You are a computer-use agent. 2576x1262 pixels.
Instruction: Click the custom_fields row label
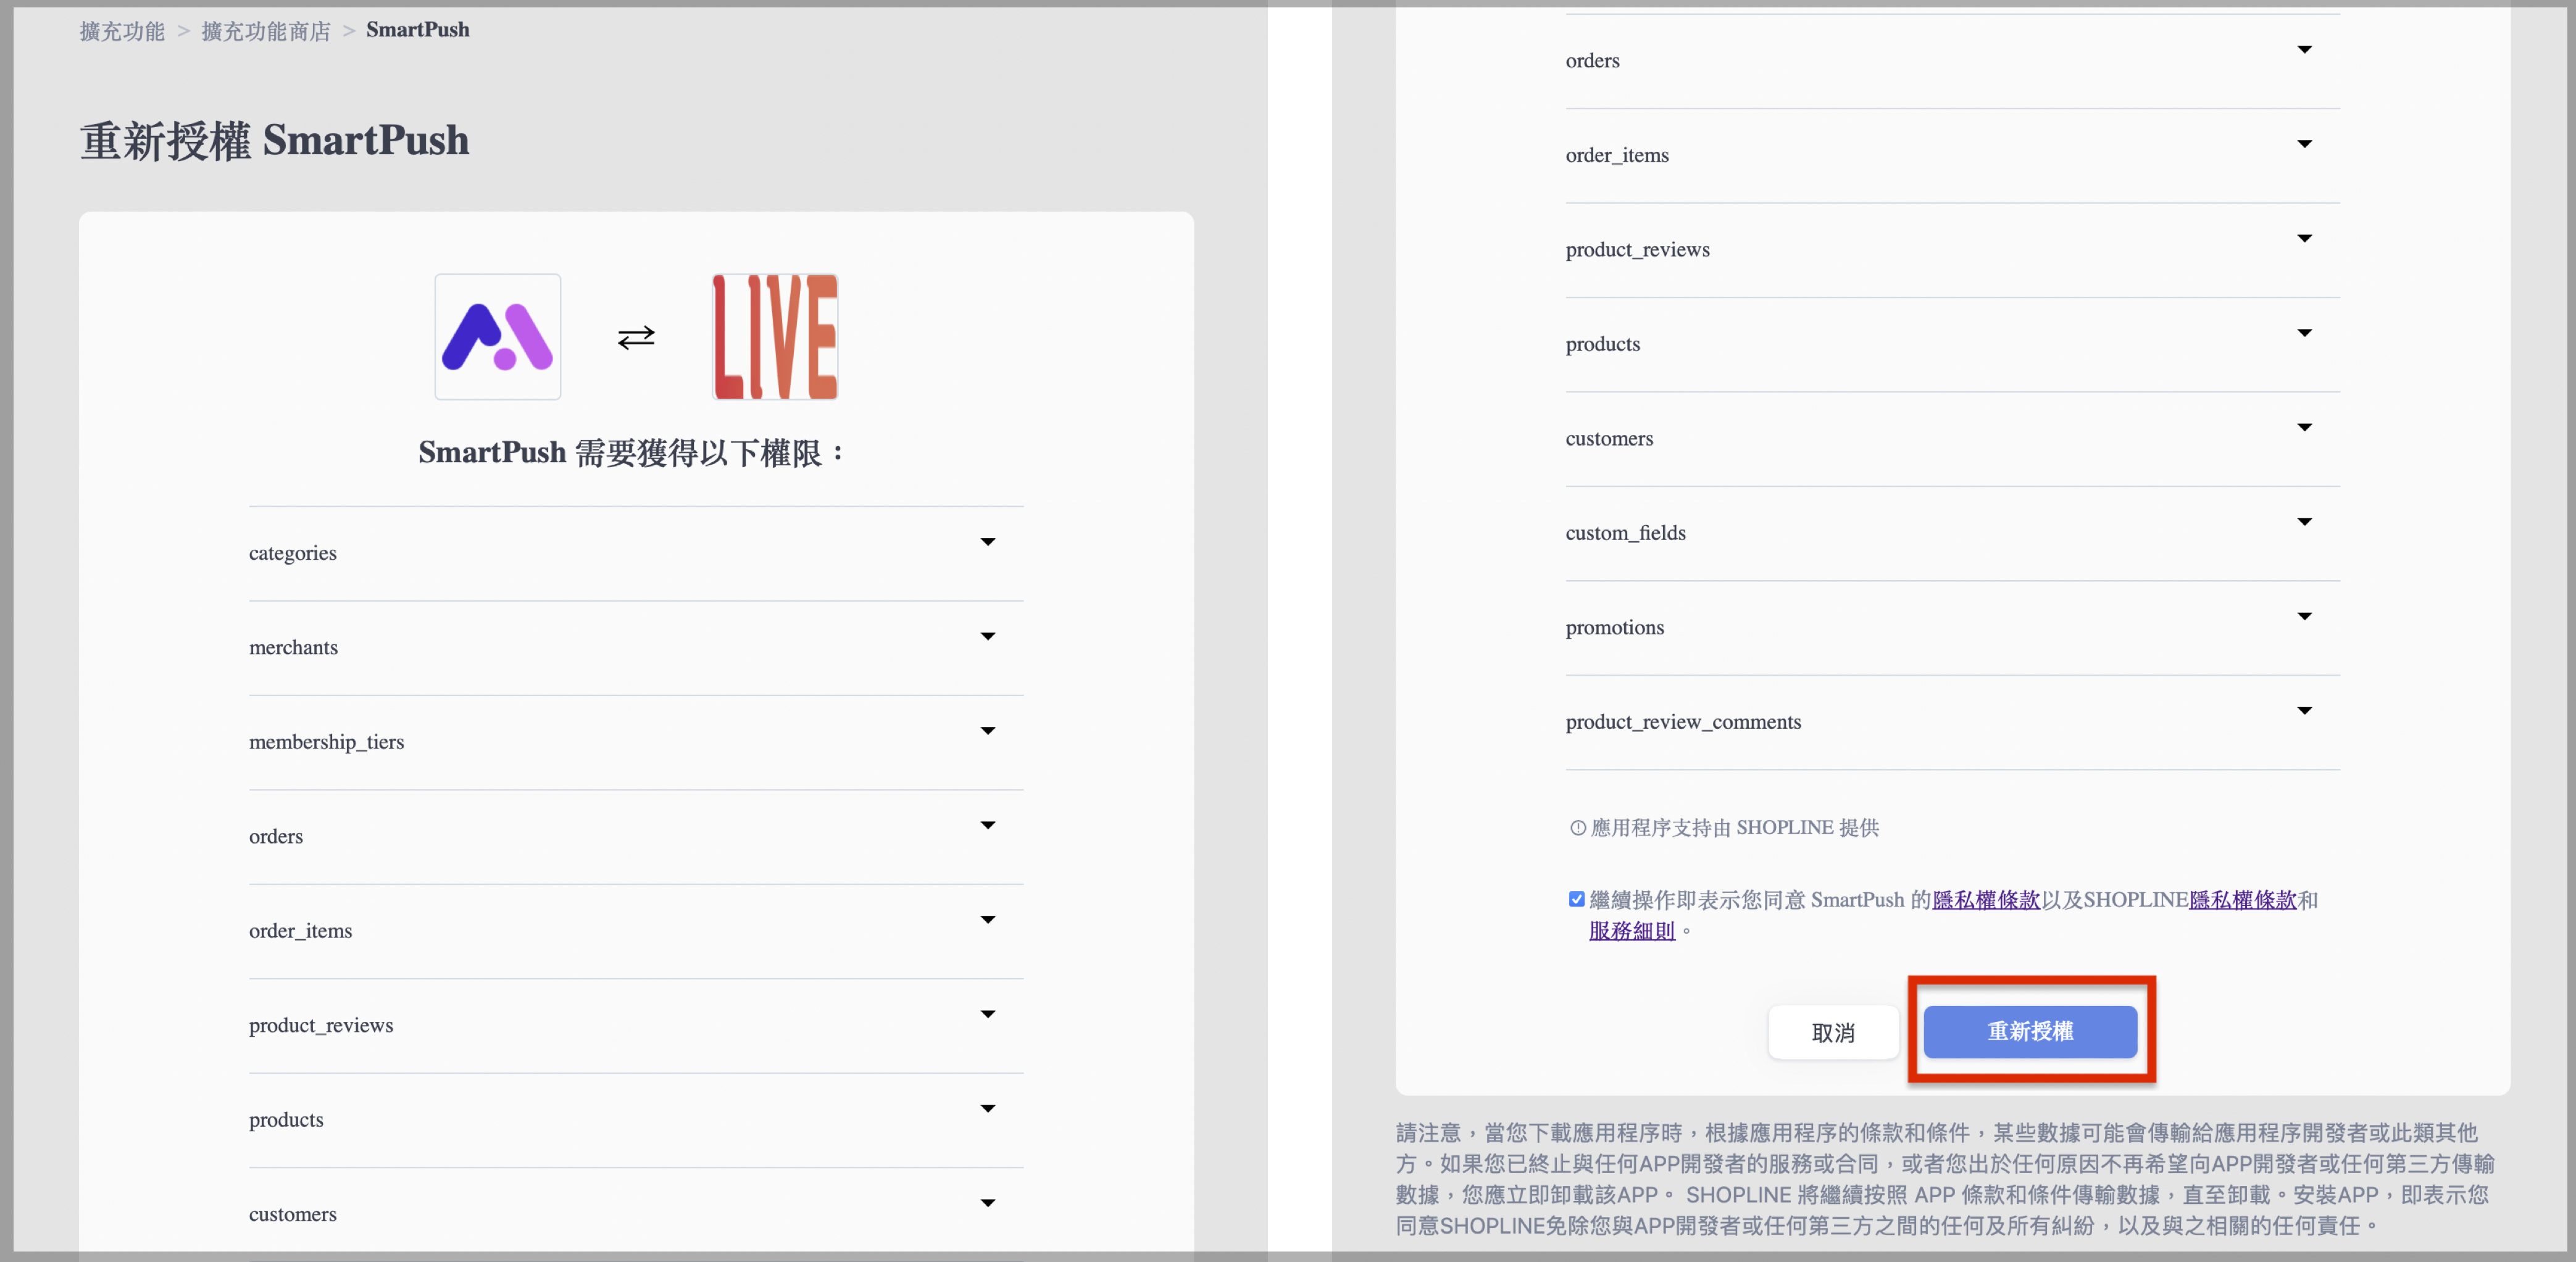click(x=1625, y=533)
